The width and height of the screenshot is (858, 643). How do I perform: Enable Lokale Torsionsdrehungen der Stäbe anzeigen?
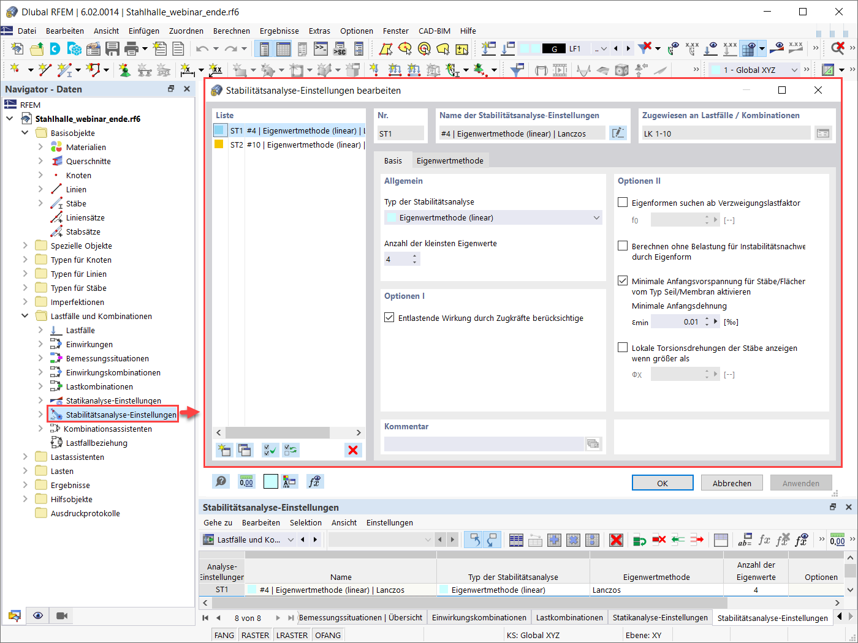coord(623,348)
